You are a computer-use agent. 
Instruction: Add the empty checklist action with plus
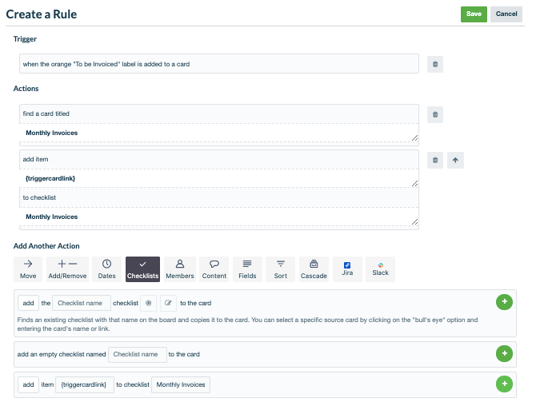504,353
